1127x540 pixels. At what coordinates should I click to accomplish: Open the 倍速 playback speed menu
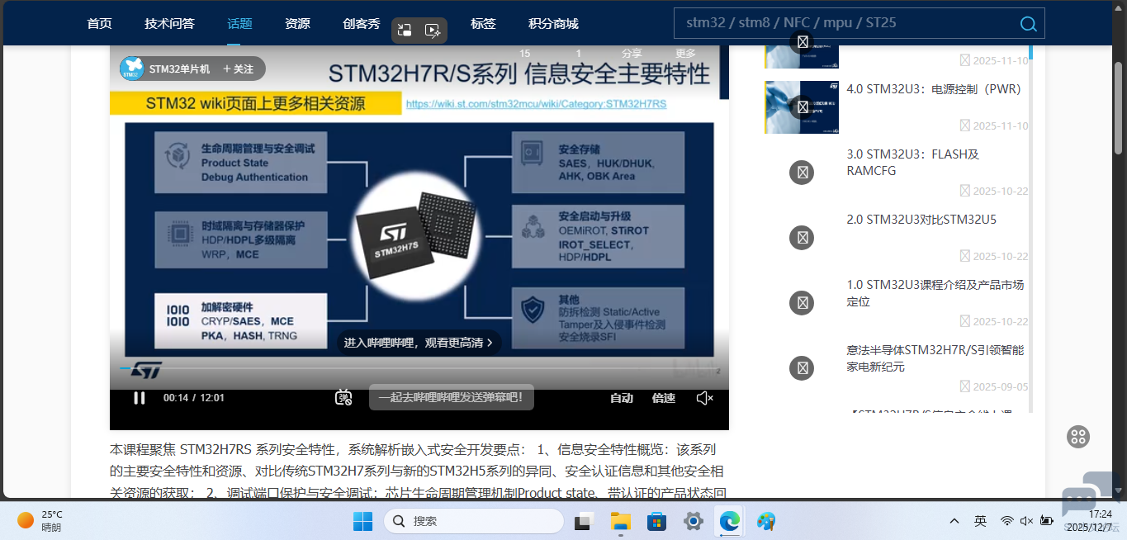664,398
